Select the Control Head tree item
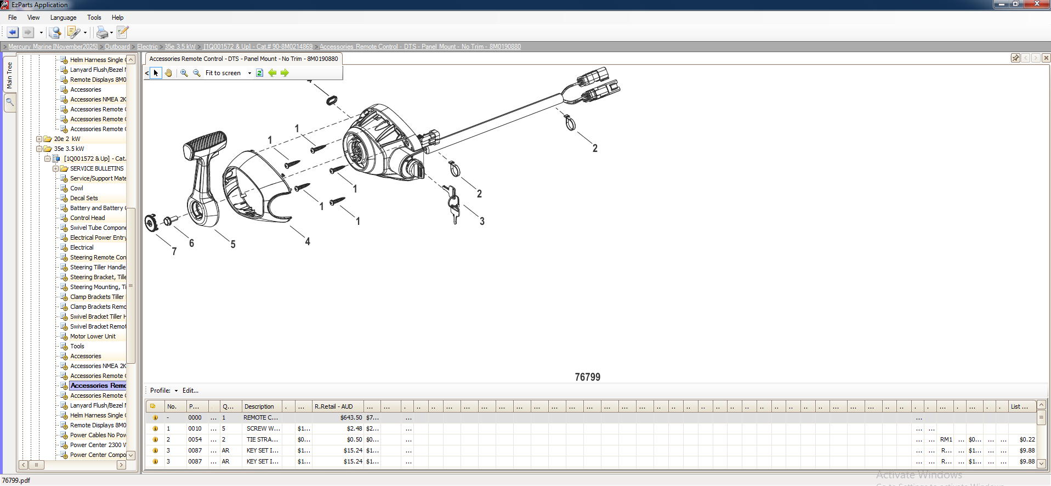 click(x=88, y=218)
